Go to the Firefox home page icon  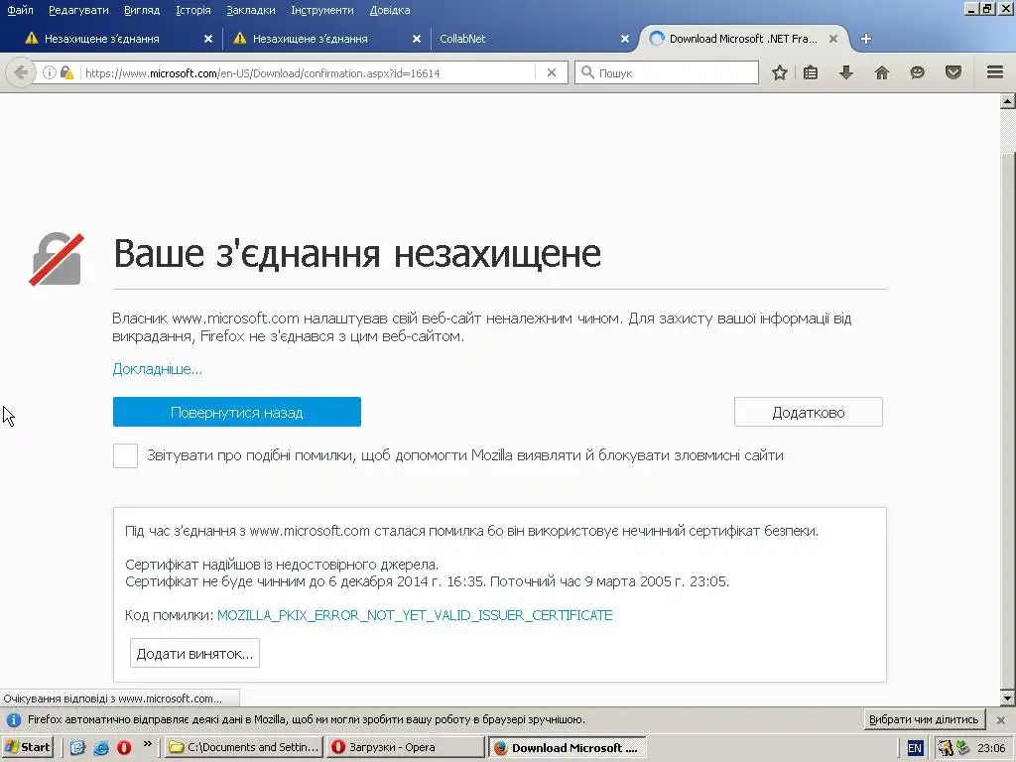(882, 72)
